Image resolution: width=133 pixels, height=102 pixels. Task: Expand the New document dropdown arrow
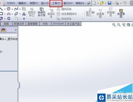(98, 3)
